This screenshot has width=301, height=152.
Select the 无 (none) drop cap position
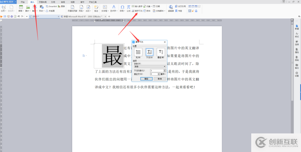[138, 53]
